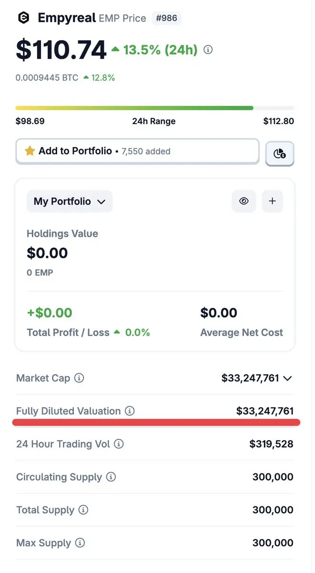Click the Circulating Supply info icon

pos(111,477)
